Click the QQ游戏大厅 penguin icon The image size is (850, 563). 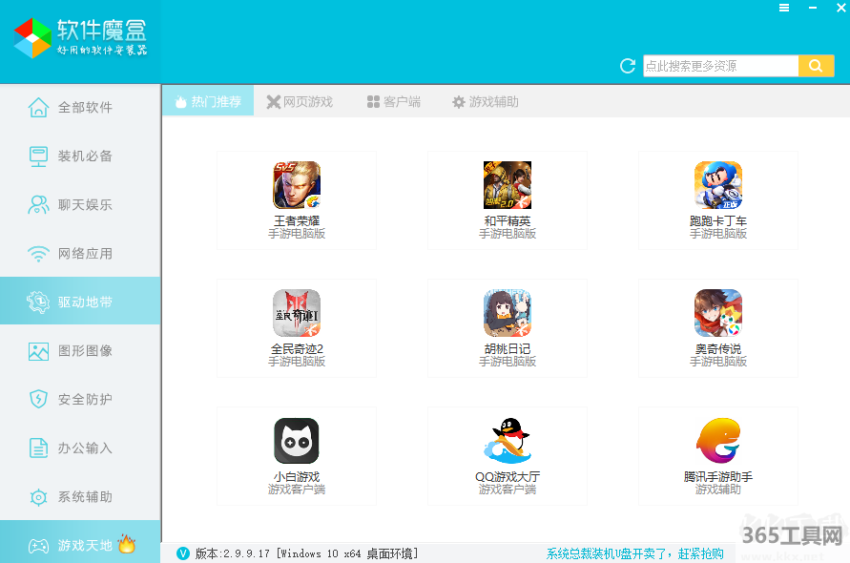[x=507, y=441]
